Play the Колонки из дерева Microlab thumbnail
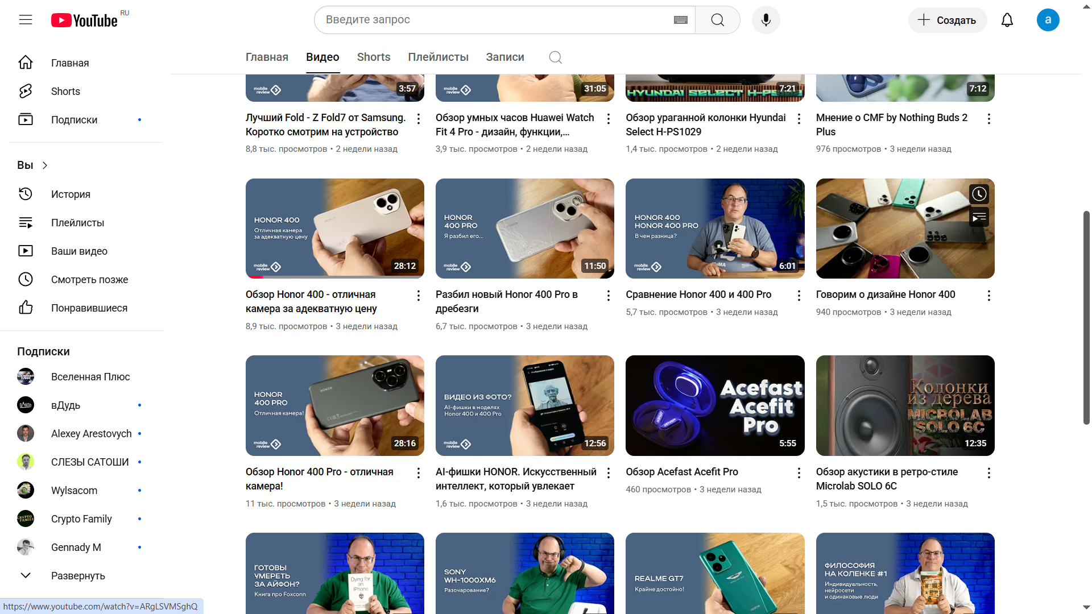This screenshot has height=614, width=1092. (905, 405)
